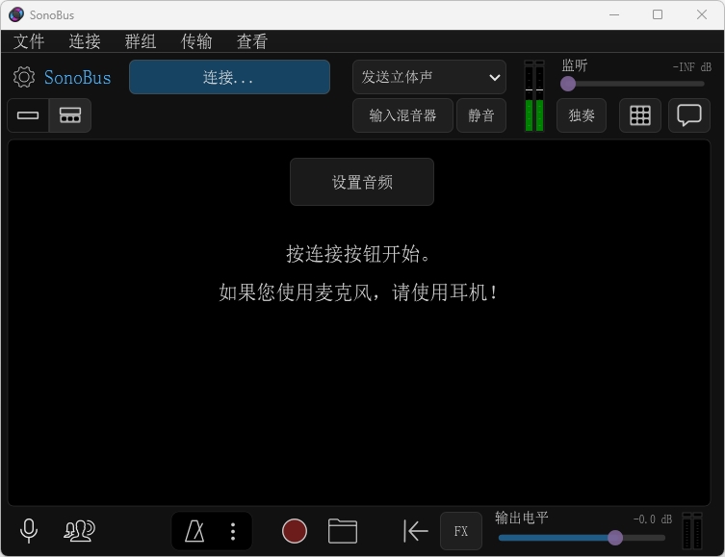Open the 文件 menu
This screenshot has width=725, height=557.
(29, 41)
